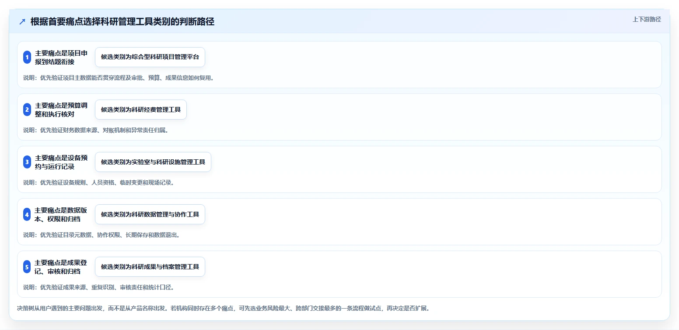Screen dimensions: 679x330
Task: Click step number 1 badge
Action: point(27,57)
